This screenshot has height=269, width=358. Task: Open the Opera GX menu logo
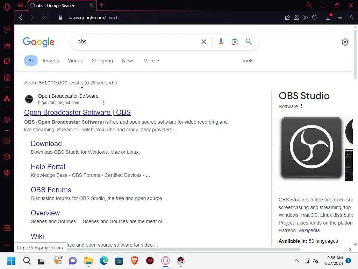pyautogui.click(x=7, y=7)
